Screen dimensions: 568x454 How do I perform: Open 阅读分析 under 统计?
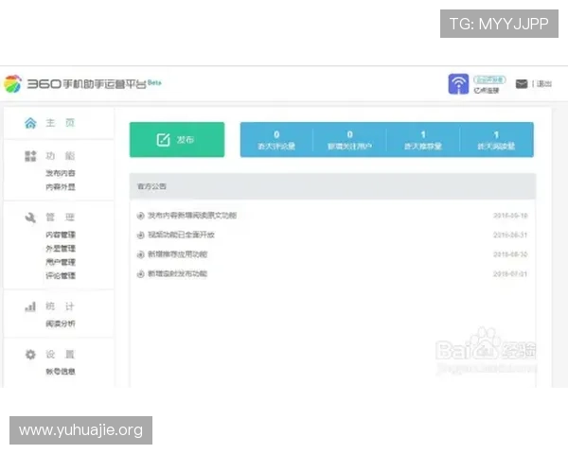61,323
